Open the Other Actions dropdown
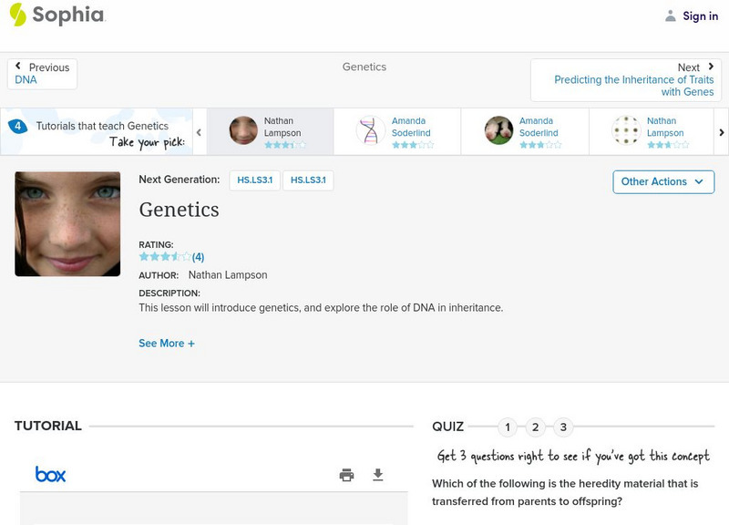Image resolution: width=729 pixels, height=525 pixels. (x=662, y=181)
